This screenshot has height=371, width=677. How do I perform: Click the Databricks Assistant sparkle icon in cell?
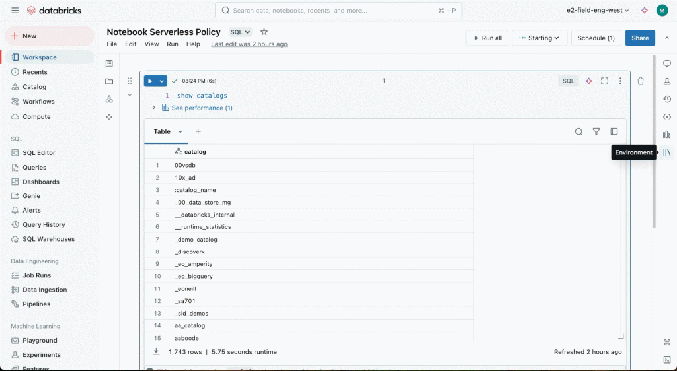pos(588,81)
